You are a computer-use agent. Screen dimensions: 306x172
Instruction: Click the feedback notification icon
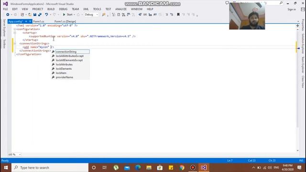227,3
